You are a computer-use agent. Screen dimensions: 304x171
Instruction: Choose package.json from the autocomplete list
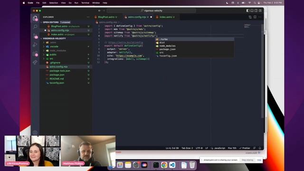(195, 49)
